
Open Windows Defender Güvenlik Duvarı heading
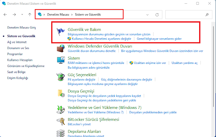tap(100, 46)
